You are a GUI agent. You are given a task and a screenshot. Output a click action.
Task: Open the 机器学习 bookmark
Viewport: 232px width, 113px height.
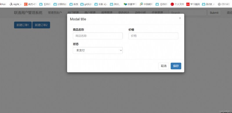130,4
